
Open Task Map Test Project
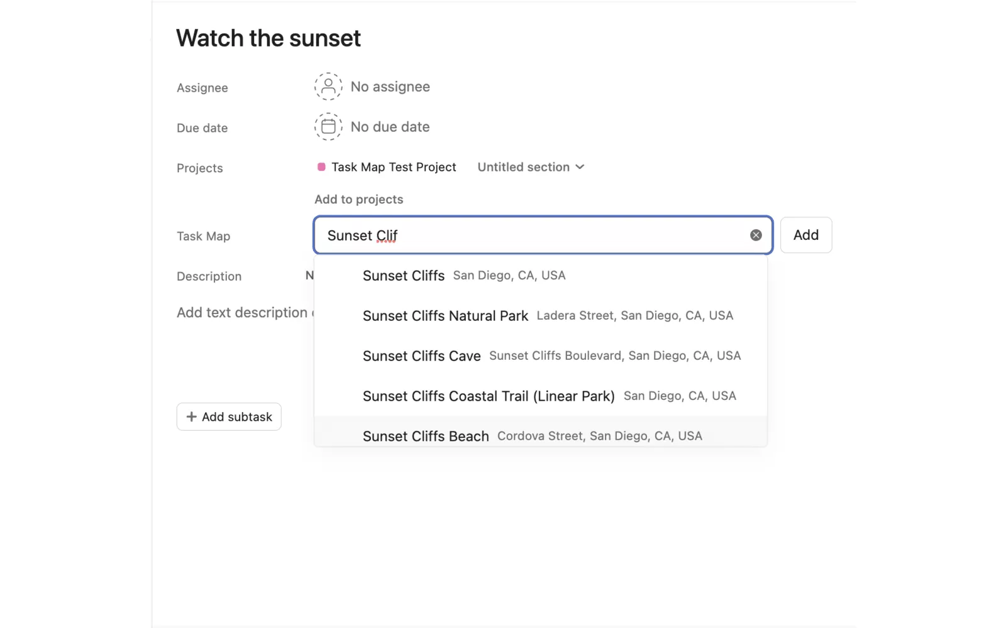pos(394,167)
